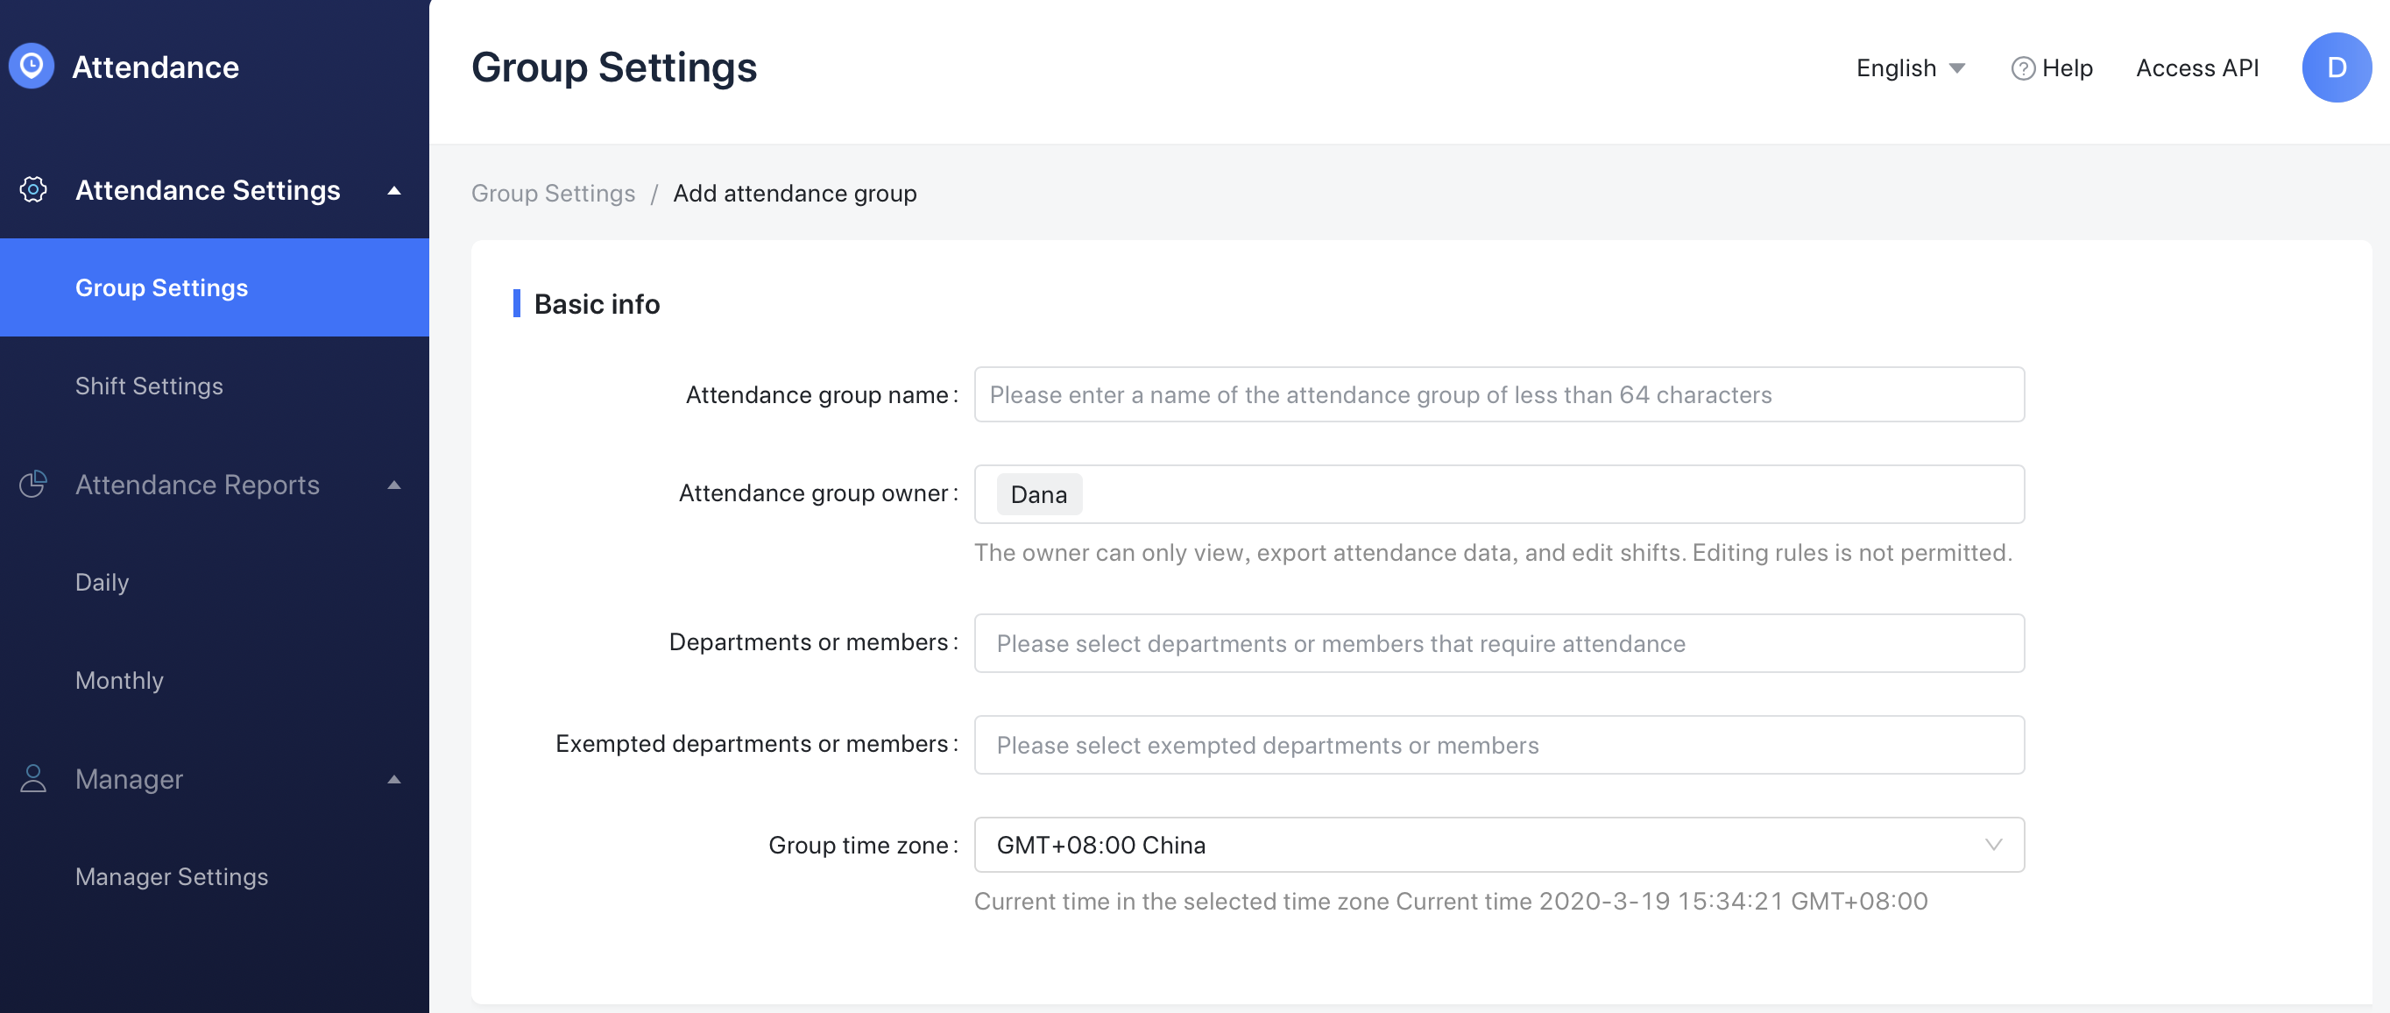The height and width of the screenshot is (1013, 2390).
Task: Click the Help question mark icon
Action: click(x=2022, y=68)
